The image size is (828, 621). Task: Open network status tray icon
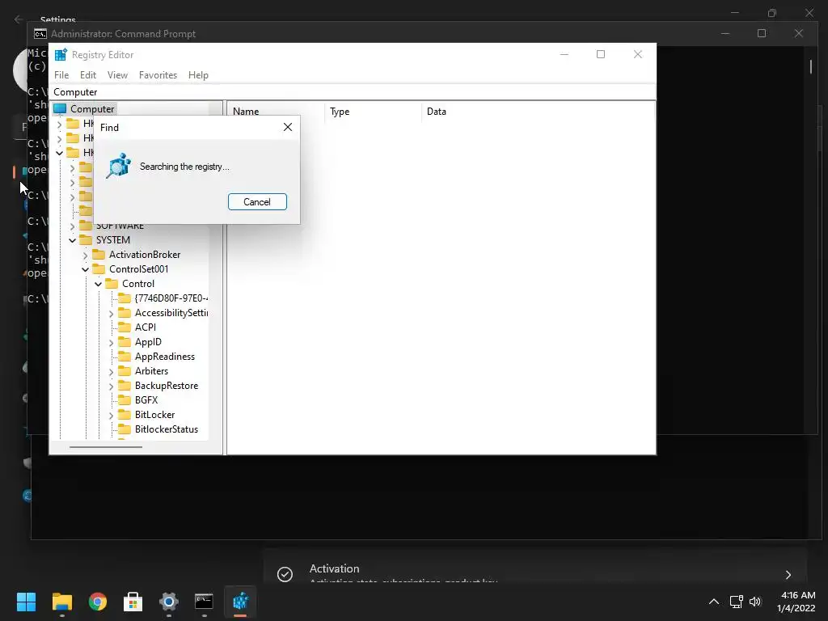pyautogui.click(x=736, y=602)
